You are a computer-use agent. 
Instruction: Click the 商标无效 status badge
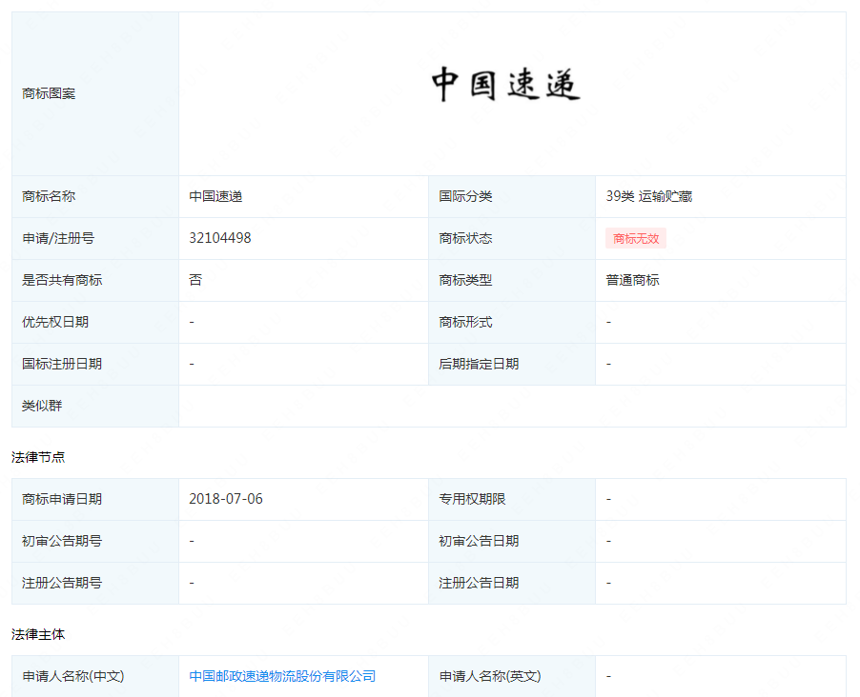[636, 239]
